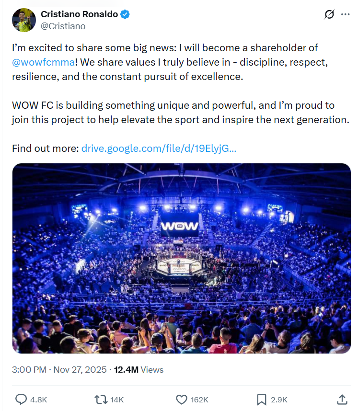Open the three-dot more options menu

tap(345, 14)
